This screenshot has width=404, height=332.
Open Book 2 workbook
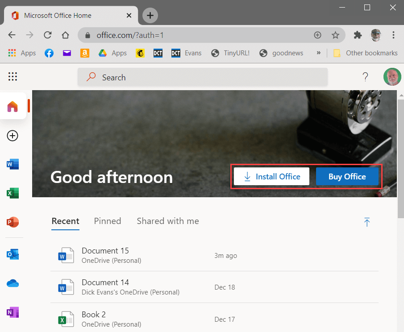click(x=214, y=319)
